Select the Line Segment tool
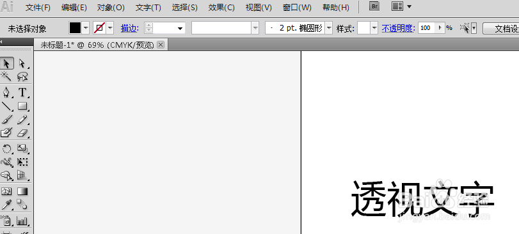 (7, 106)
